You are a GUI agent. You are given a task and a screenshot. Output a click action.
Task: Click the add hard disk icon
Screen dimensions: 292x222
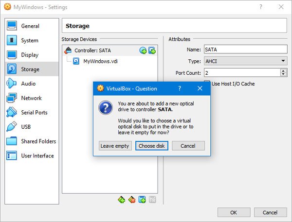(152, 50)
